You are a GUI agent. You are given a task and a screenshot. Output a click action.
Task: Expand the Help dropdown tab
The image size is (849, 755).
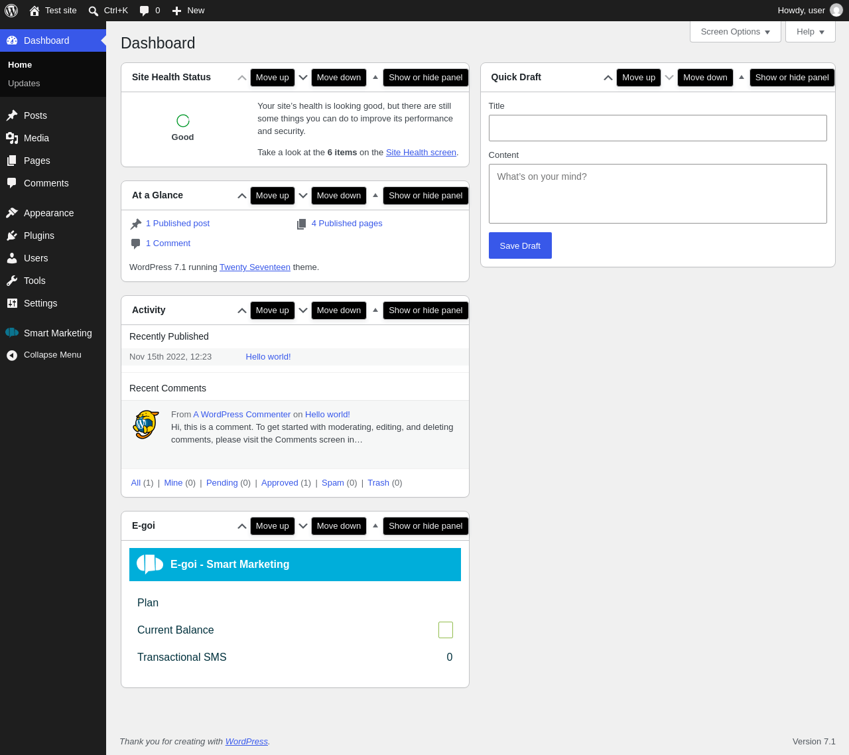pyautogui.click(x=811, y=32)
